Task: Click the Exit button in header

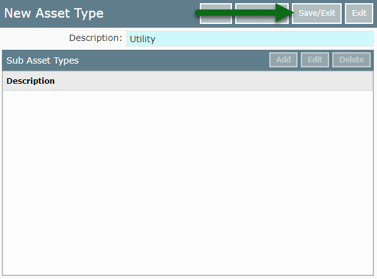Action: pyautogui.click(x=359, y=13)
